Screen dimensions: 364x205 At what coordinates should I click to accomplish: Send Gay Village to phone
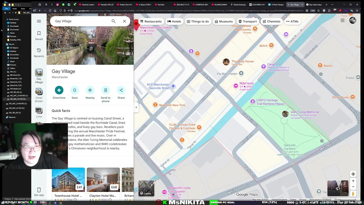click(106, 95)
